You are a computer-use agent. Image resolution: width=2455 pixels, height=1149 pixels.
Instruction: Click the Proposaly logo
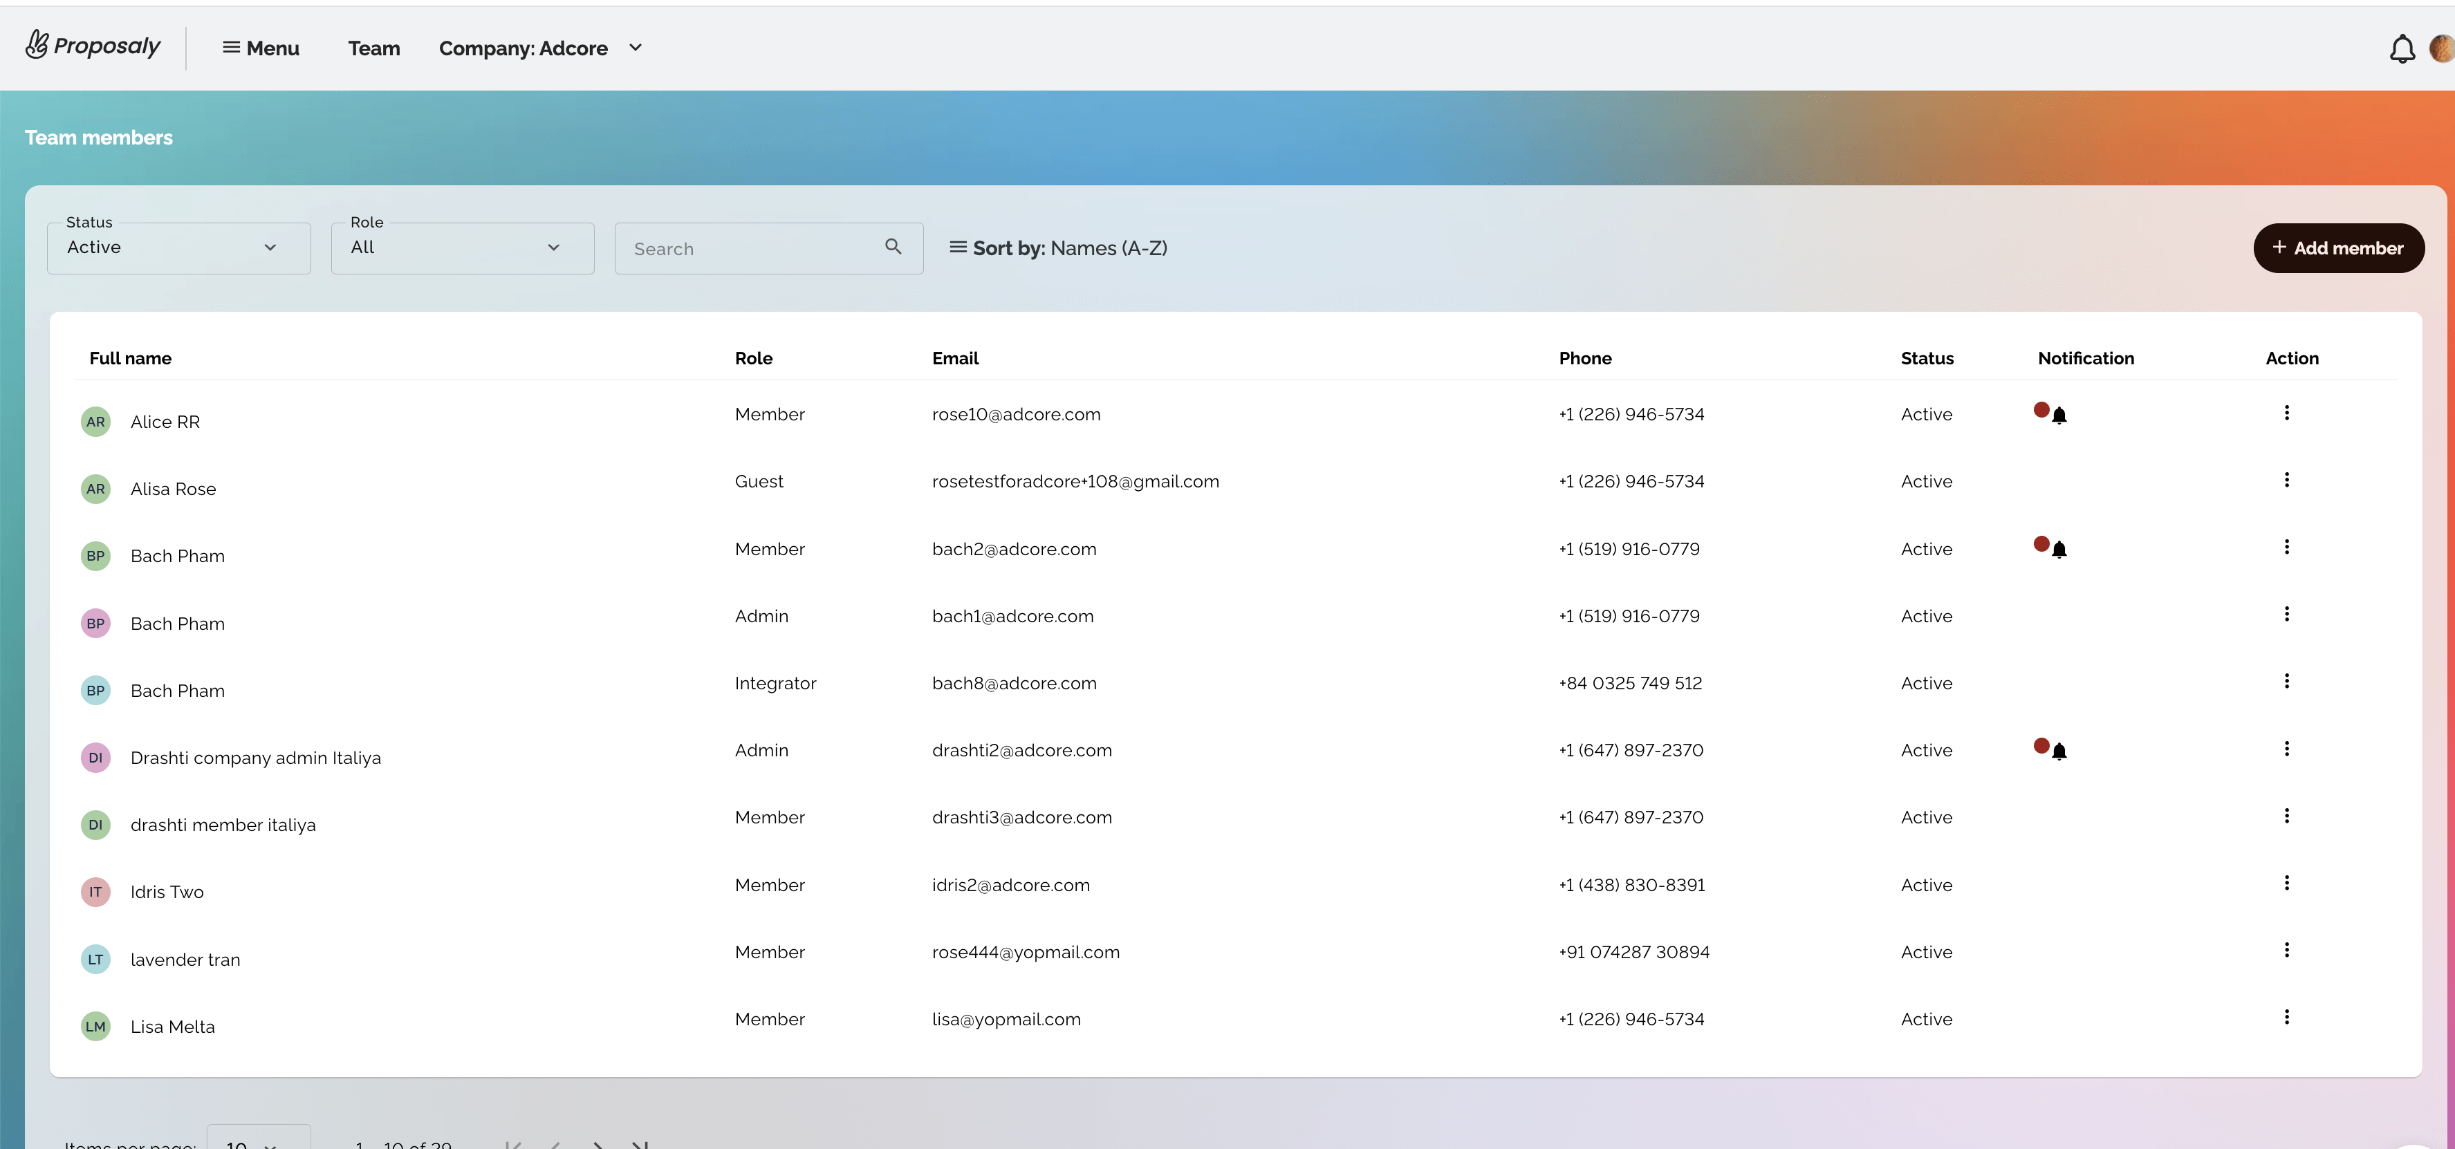[x=93, y=46]
